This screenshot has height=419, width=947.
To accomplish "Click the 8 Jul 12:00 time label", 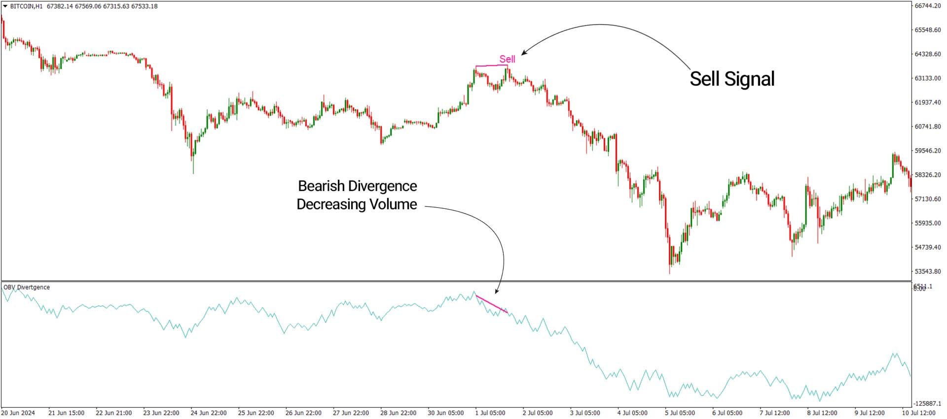I will pyautogui.click(x=822, y=413).
